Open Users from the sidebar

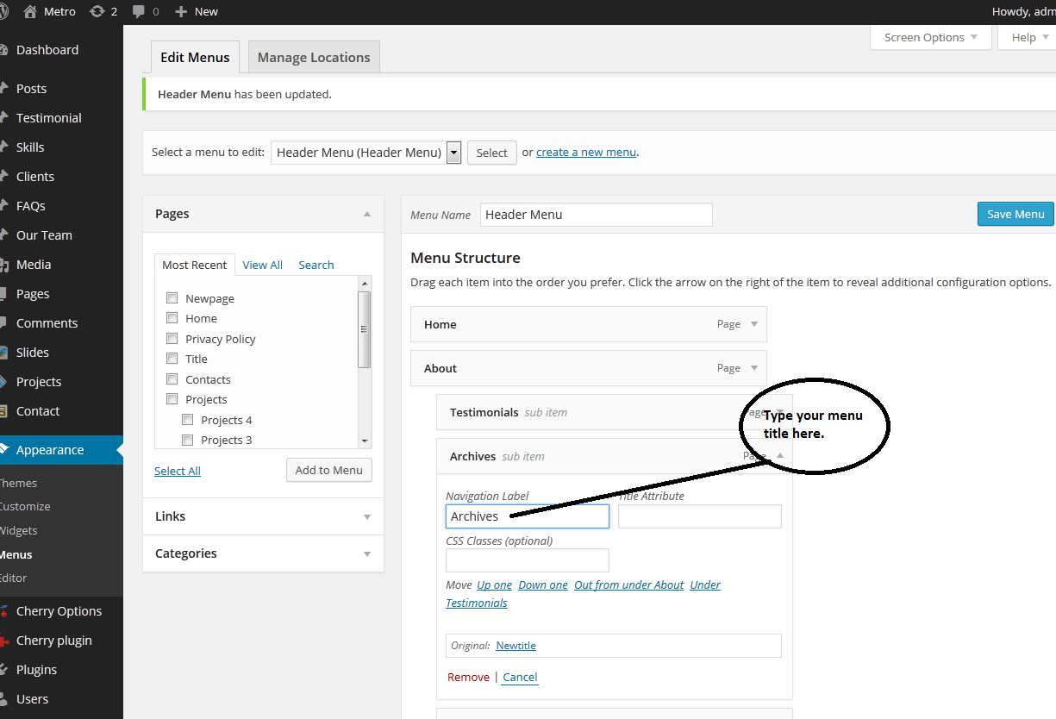coord(32,698)
